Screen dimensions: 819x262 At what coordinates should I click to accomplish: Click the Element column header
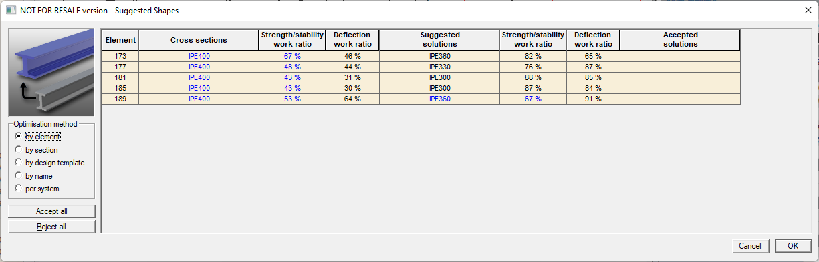[120, 40]
